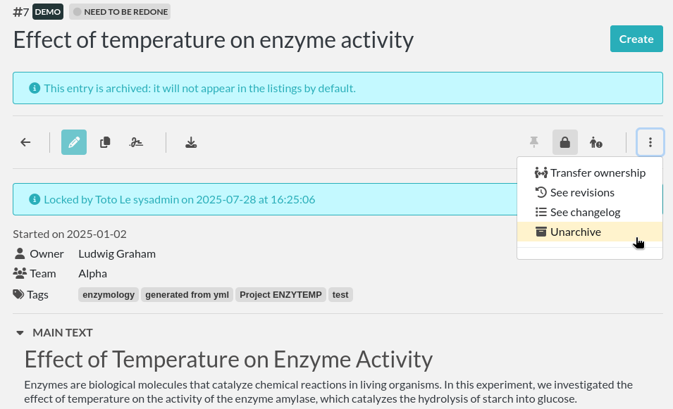The width and height of the screenshot is (673, 409).
Task: Click the DEMO category badge
Action: 48,12
